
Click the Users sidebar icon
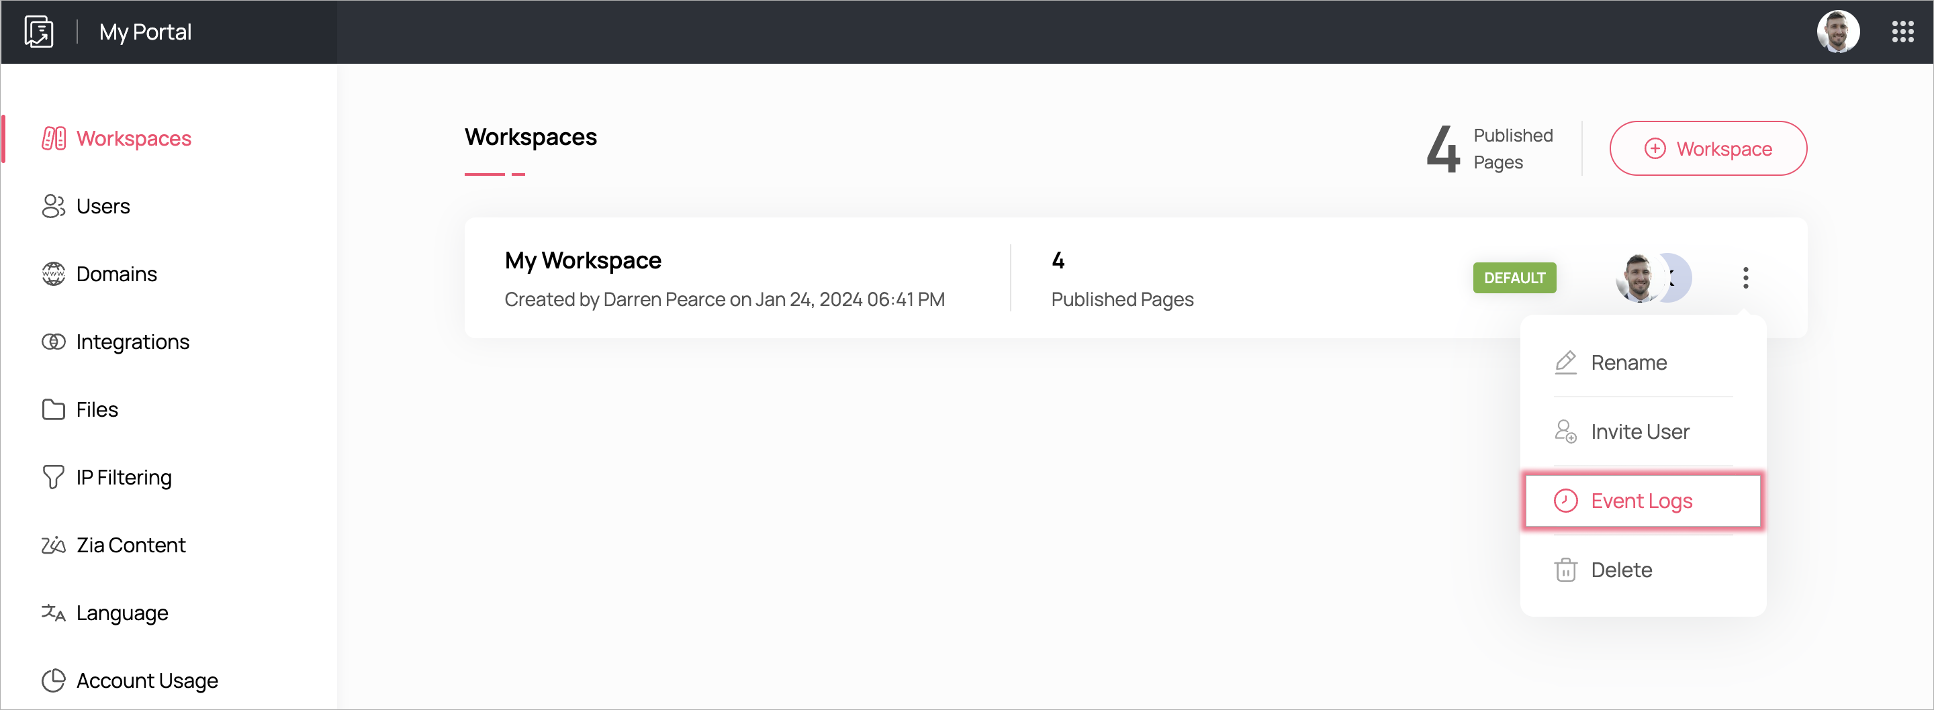point(53,205)
